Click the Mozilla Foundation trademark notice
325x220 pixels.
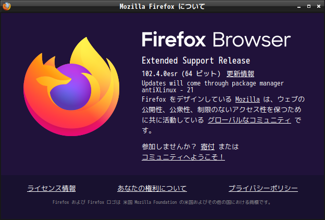(161, 202)
